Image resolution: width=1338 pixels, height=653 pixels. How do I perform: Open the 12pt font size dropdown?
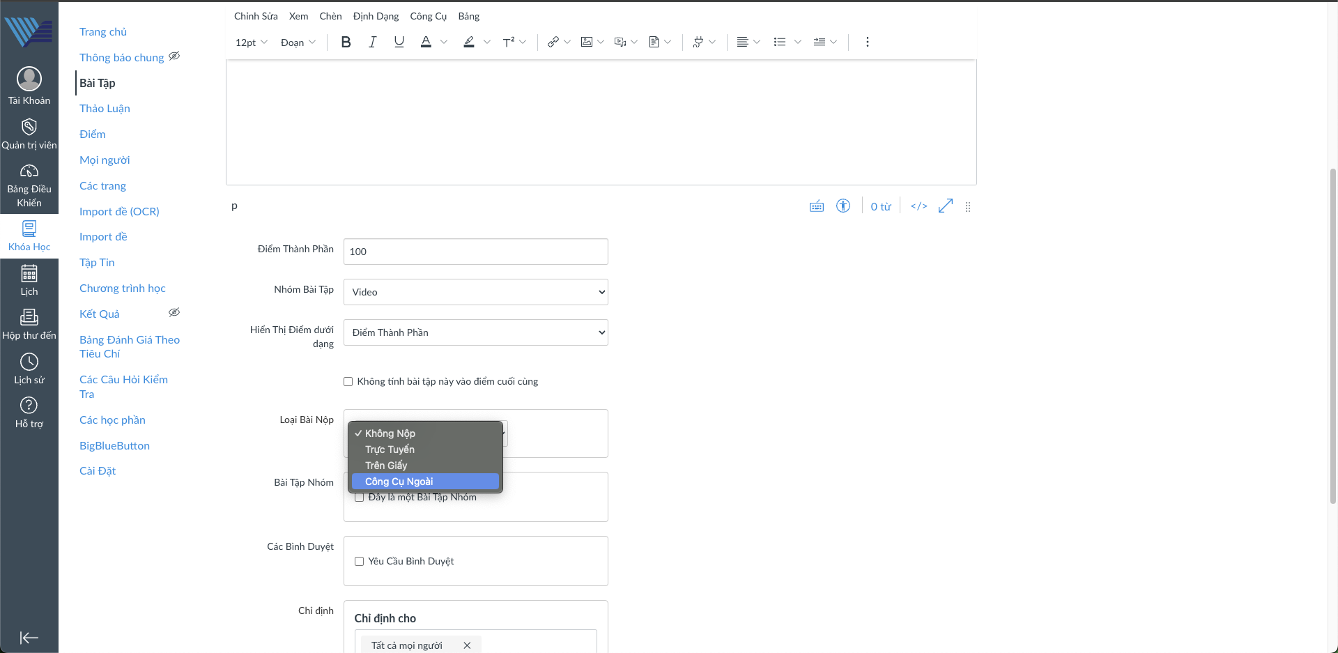(x=251, y=43)
